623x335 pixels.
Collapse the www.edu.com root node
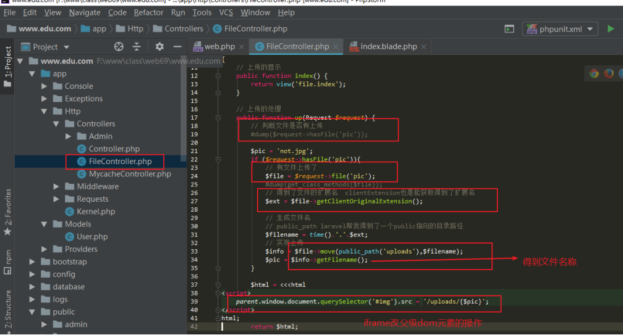pyautogui.click(x=20, y=61)
